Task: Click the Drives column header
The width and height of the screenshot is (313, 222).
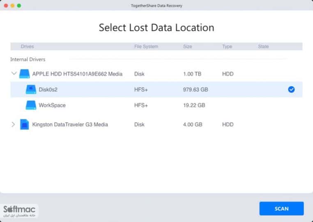Action: (28, 46)
